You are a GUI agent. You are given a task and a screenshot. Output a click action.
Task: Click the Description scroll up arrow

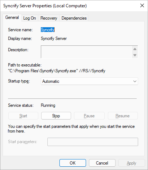coord(135,49)
